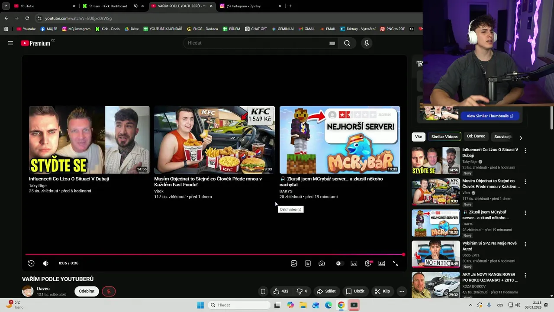Mute the video with the speaker icon

[x=46, y=263]
